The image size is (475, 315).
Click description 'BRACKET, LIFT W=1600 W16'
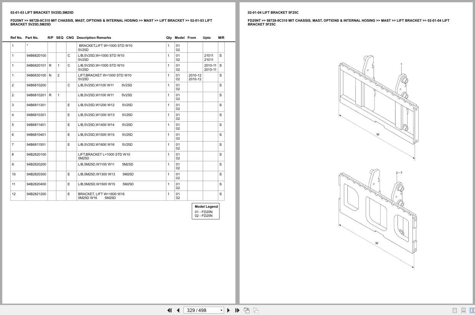[101, 194]
